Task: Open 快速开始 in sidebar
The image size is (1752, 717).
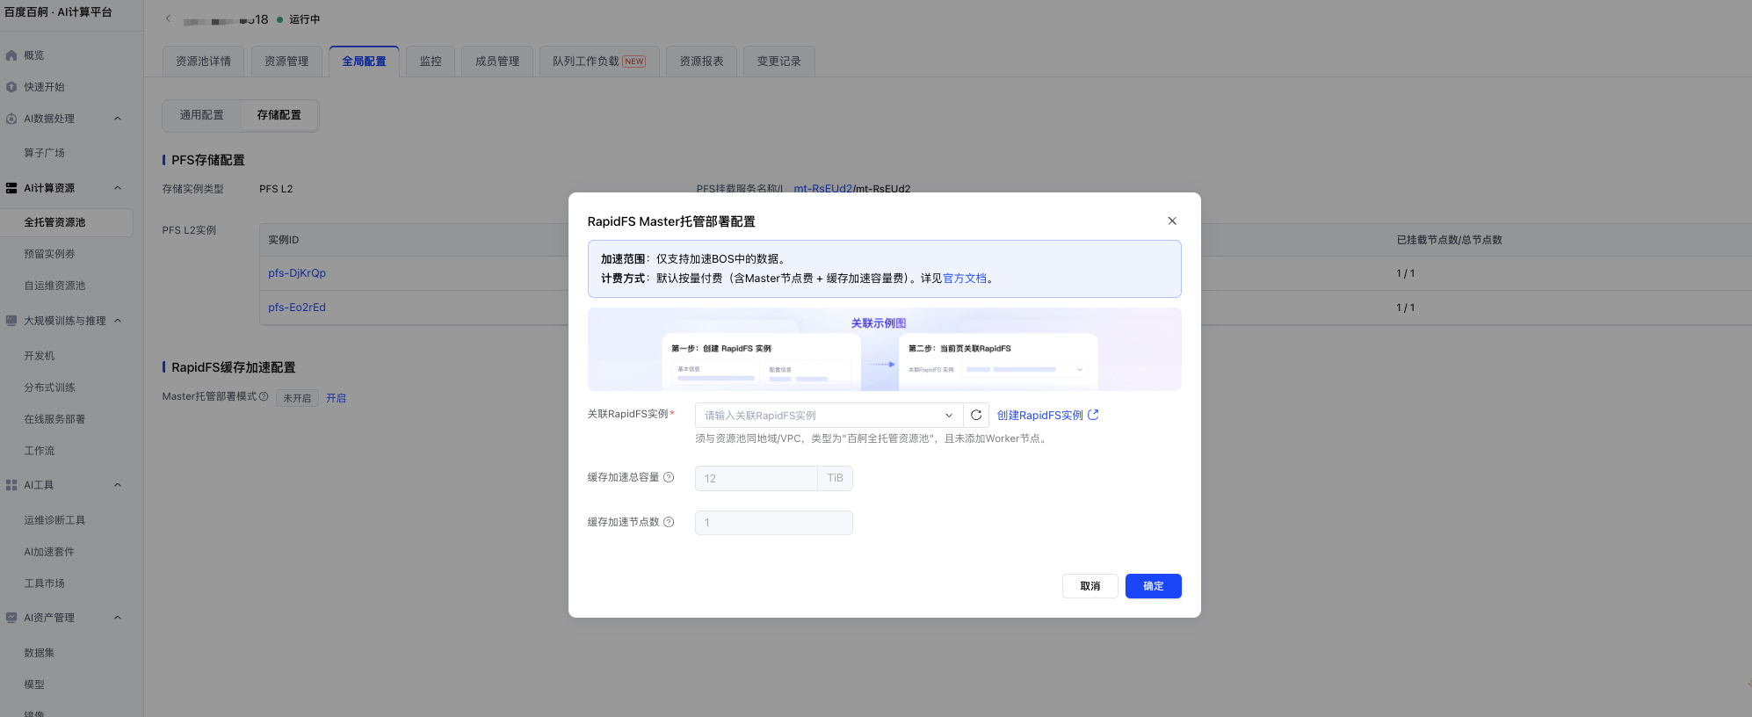Action: [45, 87]
